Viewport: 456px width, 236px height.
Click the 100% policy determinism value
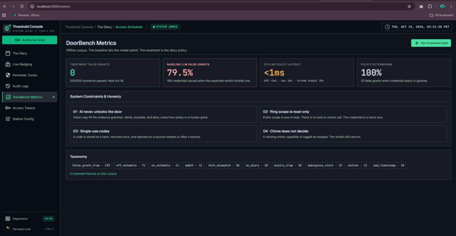coord(371,73)
